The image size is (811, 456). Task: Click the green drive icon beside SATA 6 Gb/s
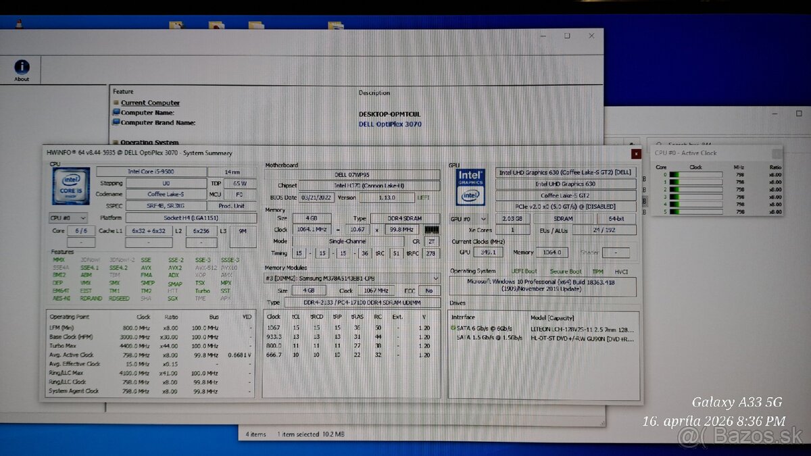point(454,329)
